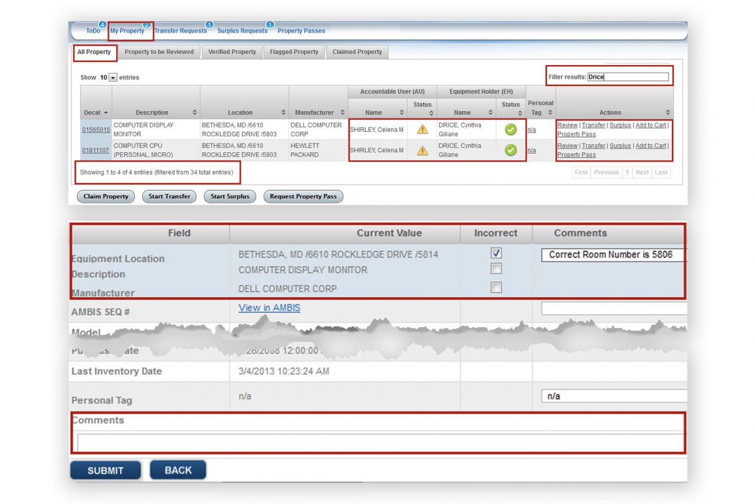Screen dimensions: 755x504
Task: Submit the property review form
Action: (x=105, y=470)
